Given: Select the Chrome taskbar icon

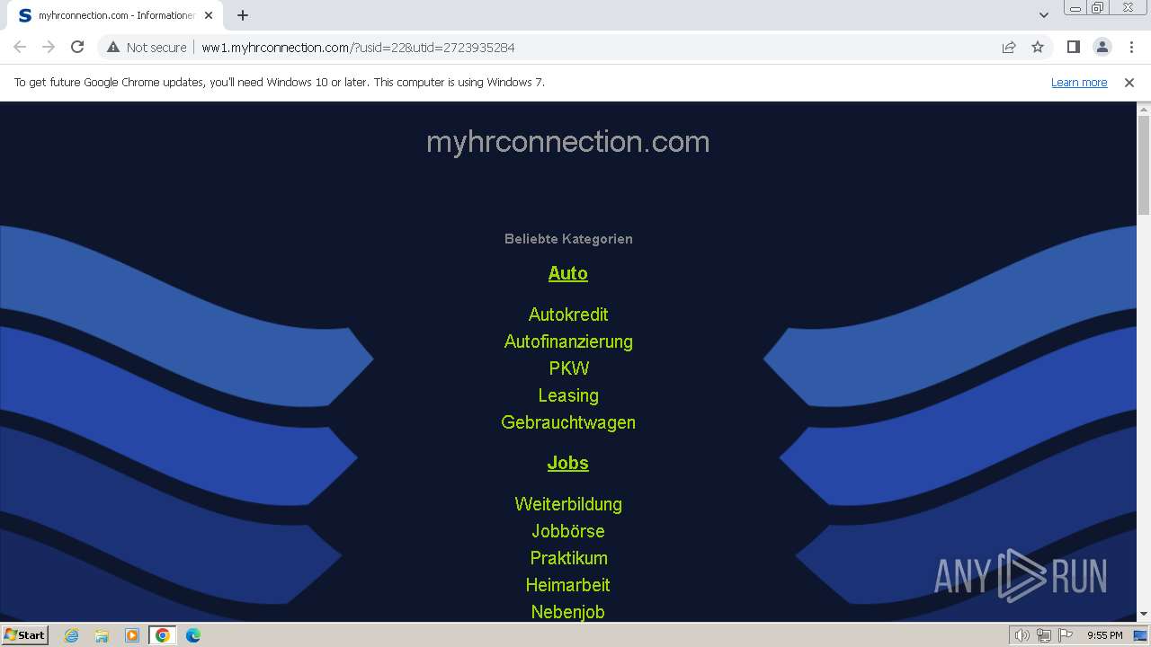Looking at the screenshot, I should point(163,635).
